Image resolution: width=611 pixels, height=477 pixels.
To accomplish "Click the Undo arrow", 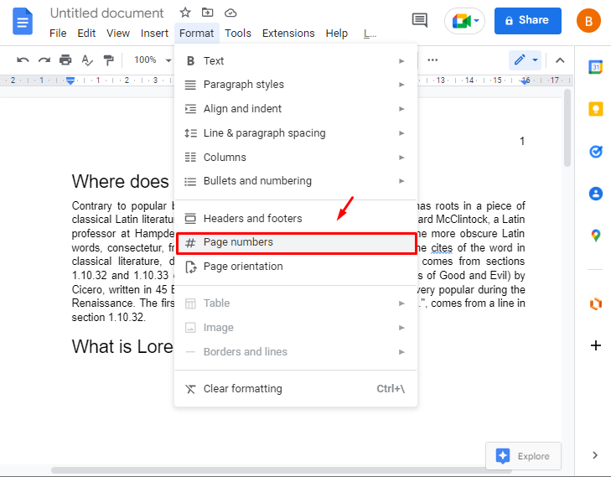I will [x=23, y=60].
